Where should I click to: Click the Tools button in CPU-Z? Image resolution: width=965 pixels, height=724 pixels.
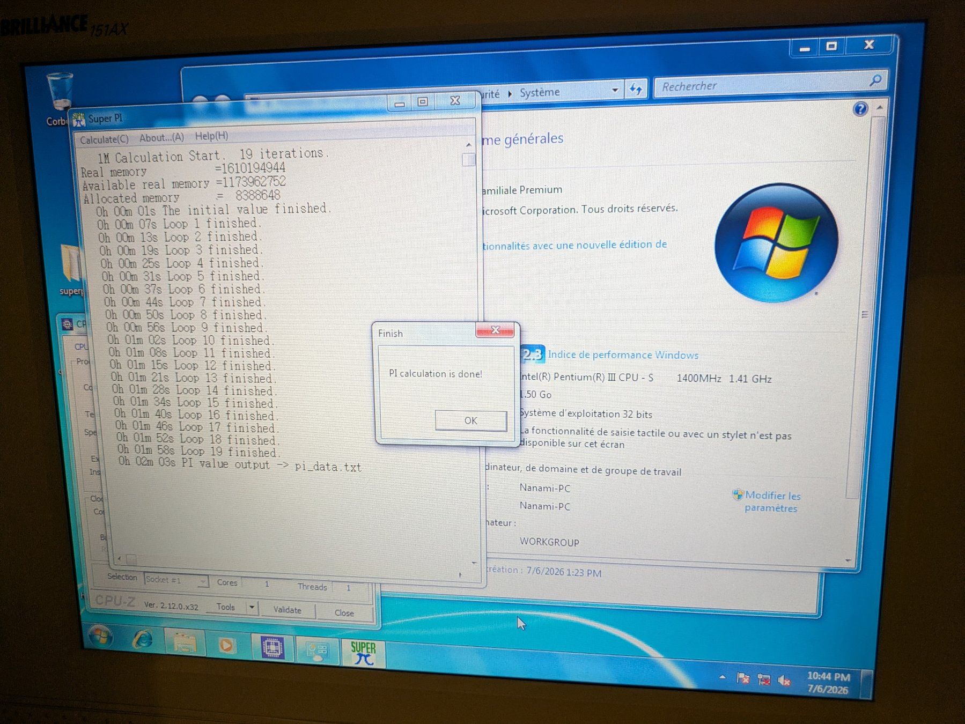coord(225,607)
